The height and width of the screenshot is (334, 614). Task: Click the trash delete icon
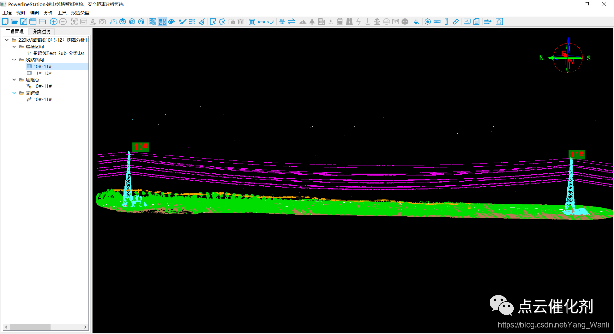[x=241, y=22]
